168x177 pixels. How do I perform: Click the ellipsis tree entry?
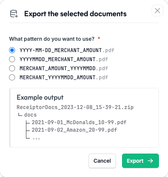coord(36,139)
